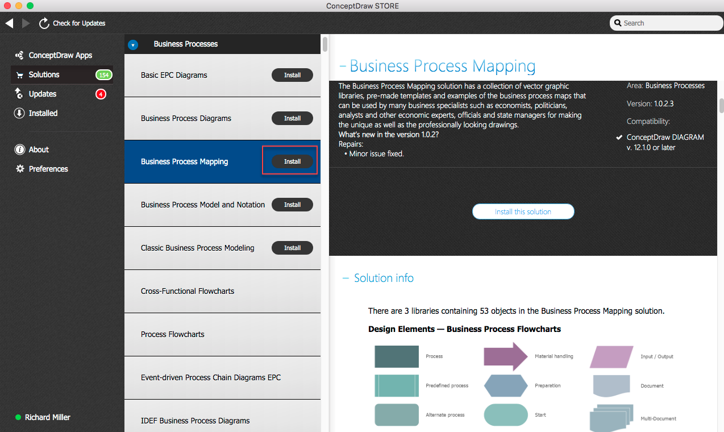Click the solutions list scrollbar
The image size is (724, 432).
point(324,44)
